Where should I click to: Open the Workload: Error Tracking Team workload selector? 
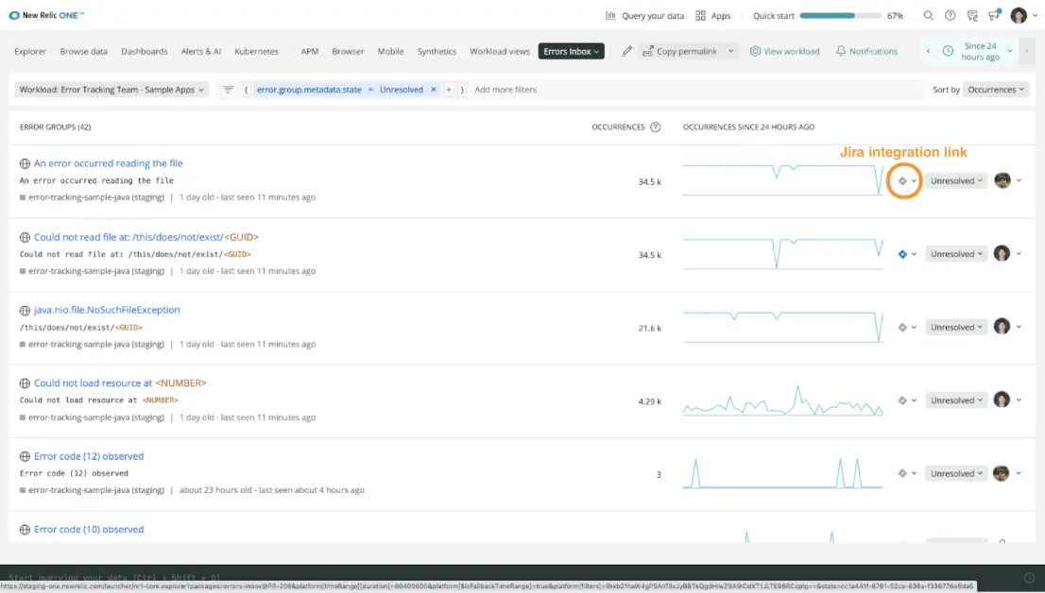109,89
